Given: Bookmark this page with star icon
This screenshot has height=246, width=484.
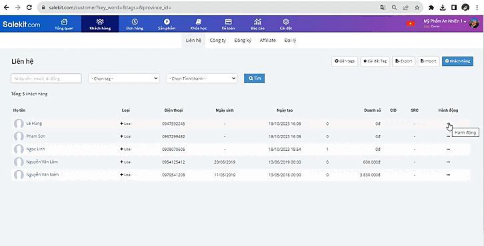Looking at the screenshot, I should [x=417, y=7].
